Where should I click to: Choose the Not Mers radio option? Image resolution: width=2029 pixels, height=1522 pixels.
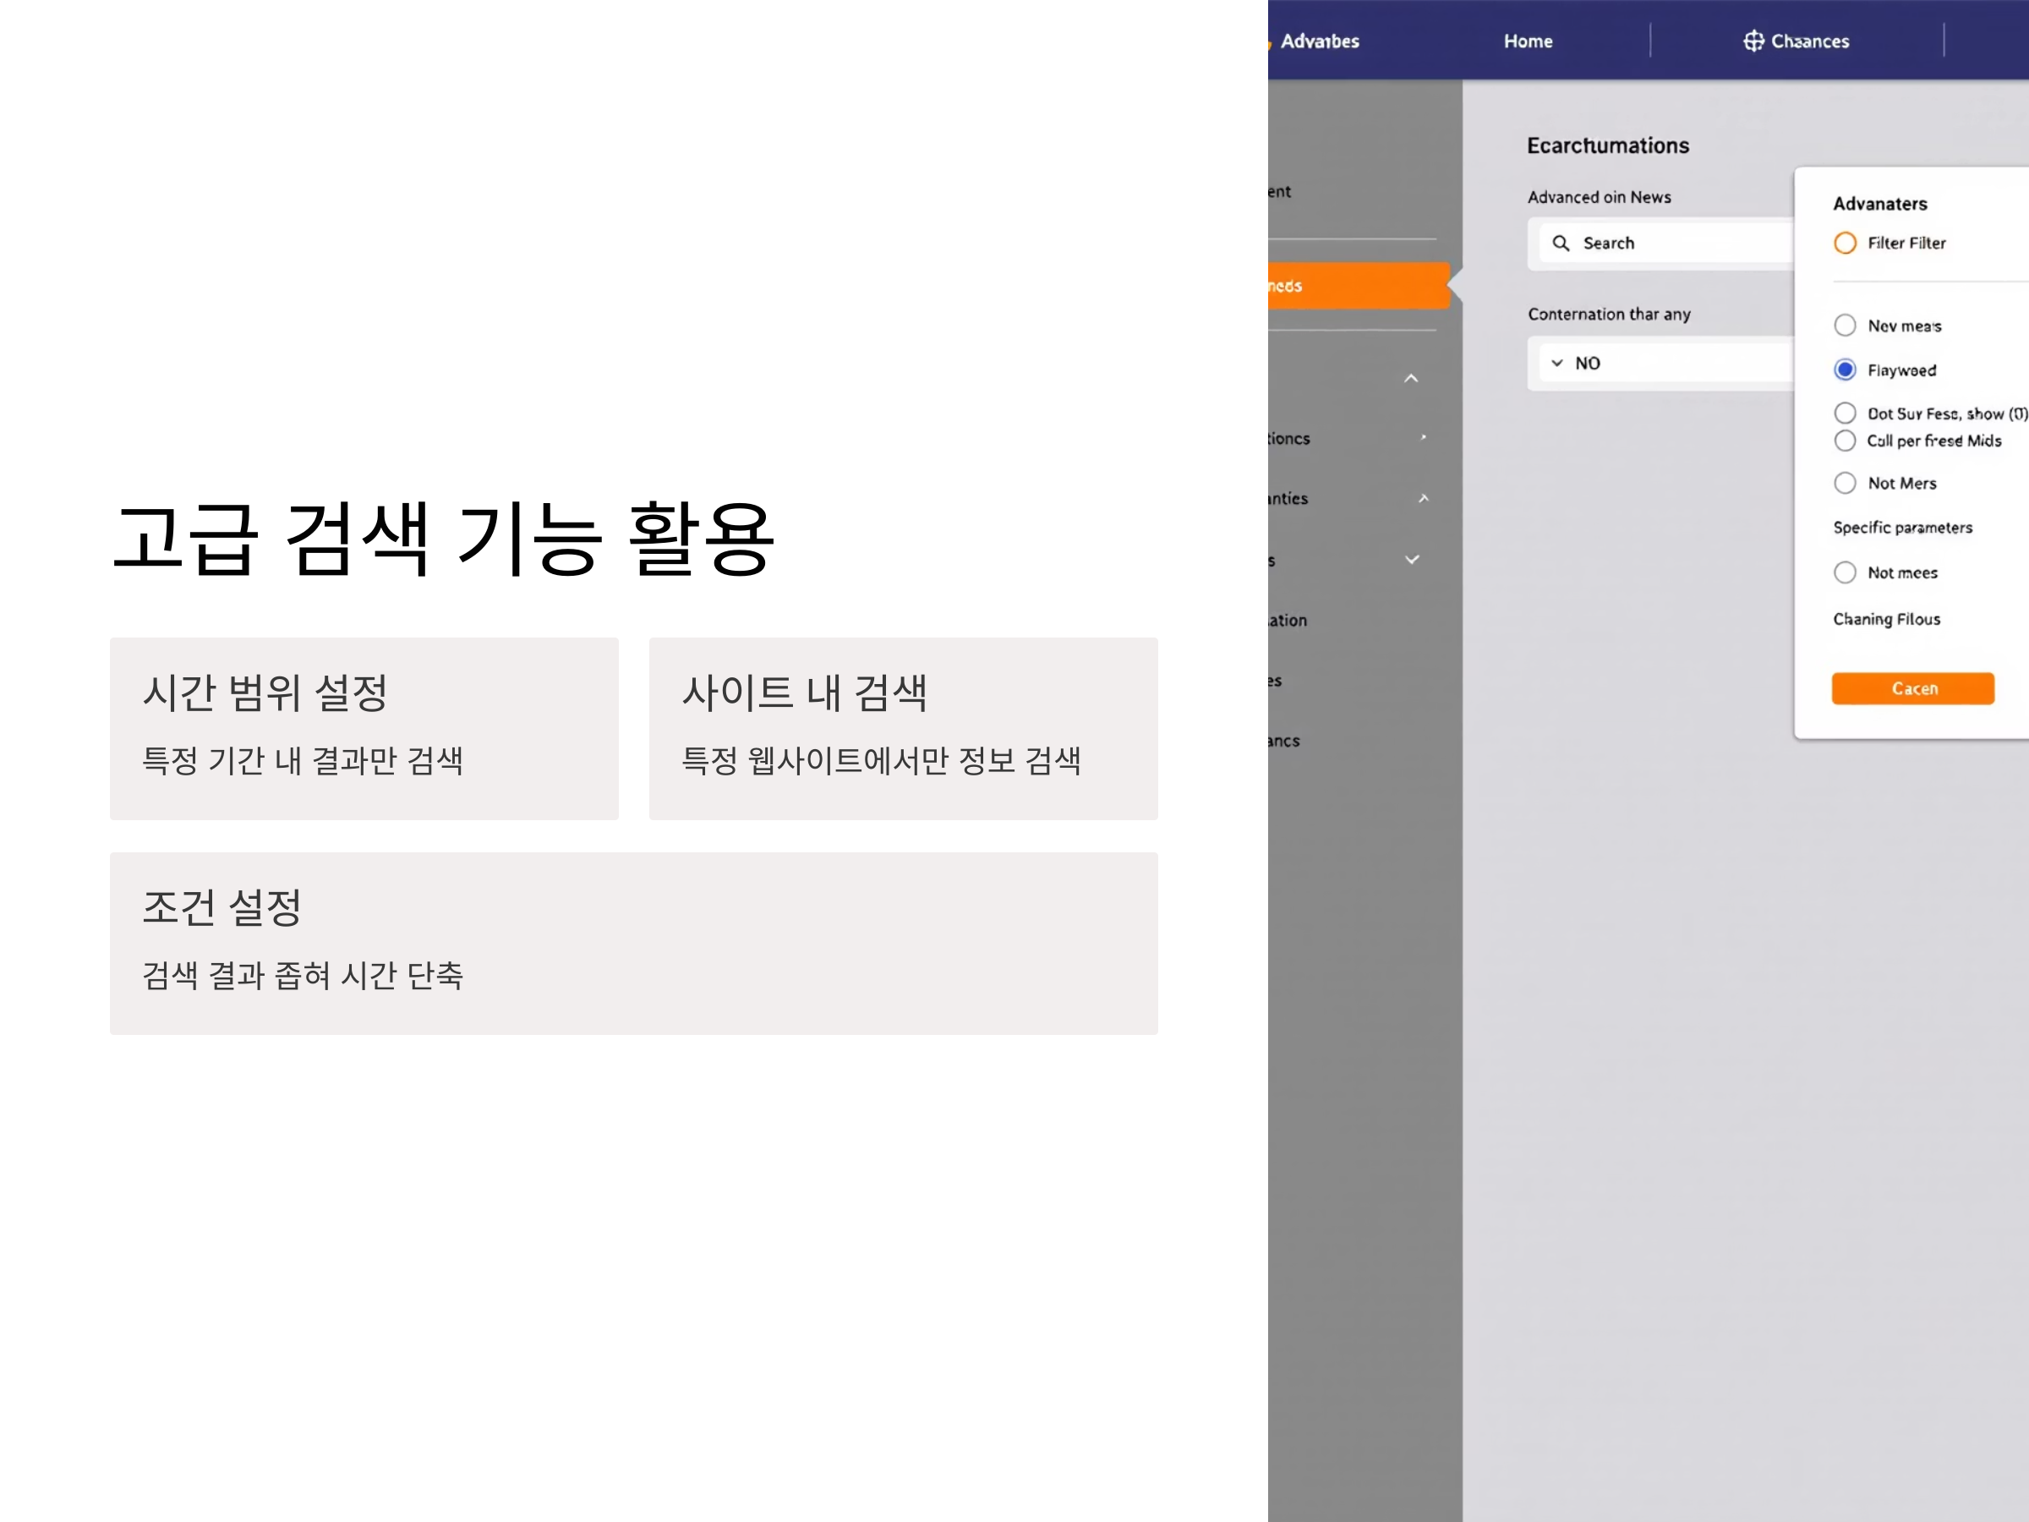pyautogui.click(x=1845, y=484)
